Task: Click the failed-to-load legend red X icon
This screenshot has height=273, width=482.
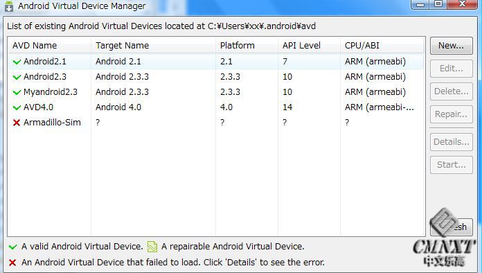Action: [x=12, y=263]
